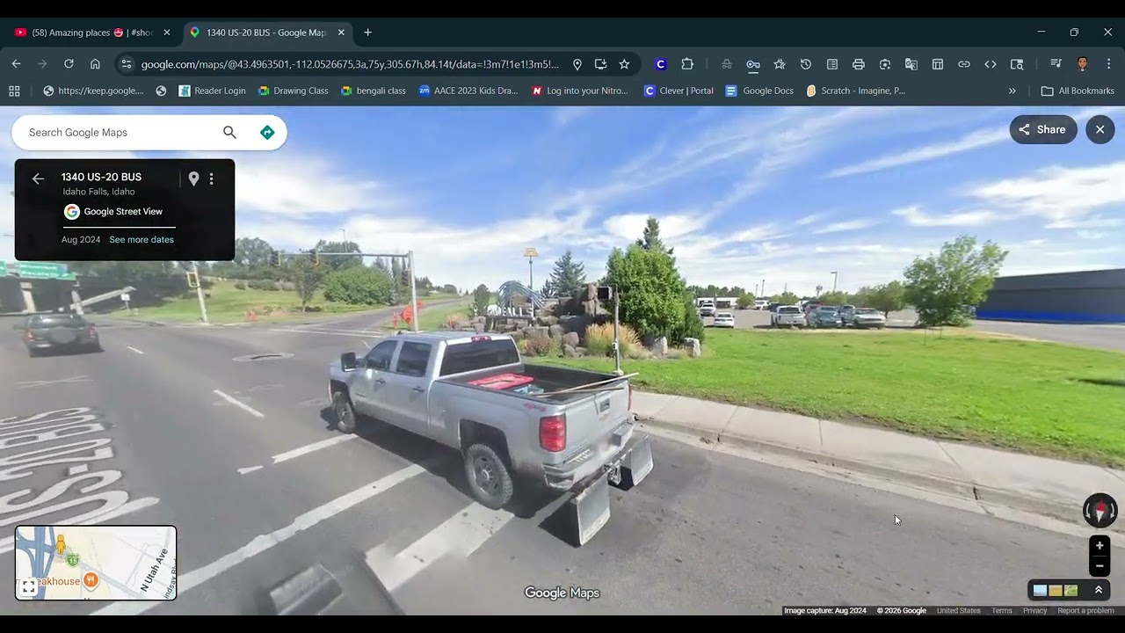This screenshot has width=1125, height=633.
Task: Click the steakhouse restaurant marker on the minimap
Action: [91, 580]
